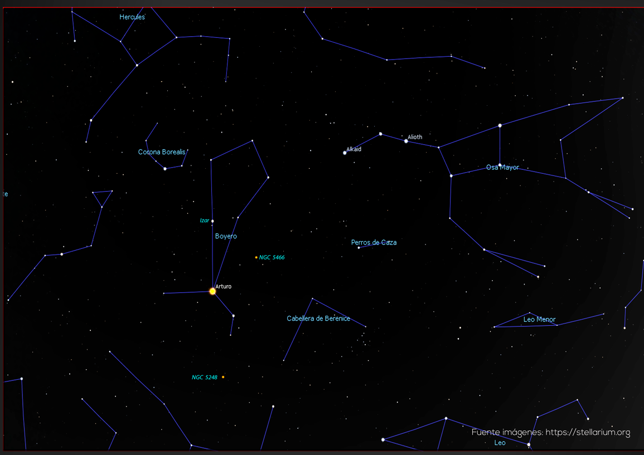The width and height of the screenshot is (644, 455).
Task: Select the Alioth star dot
Action: tap(406, 141)
